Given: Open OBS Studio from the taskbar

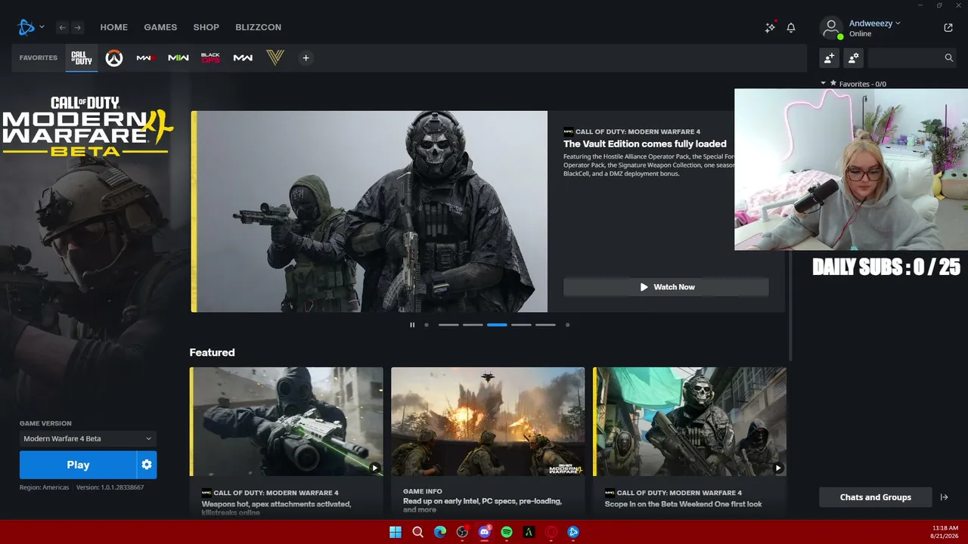Looking at the screenshot, I should point(462,532).
